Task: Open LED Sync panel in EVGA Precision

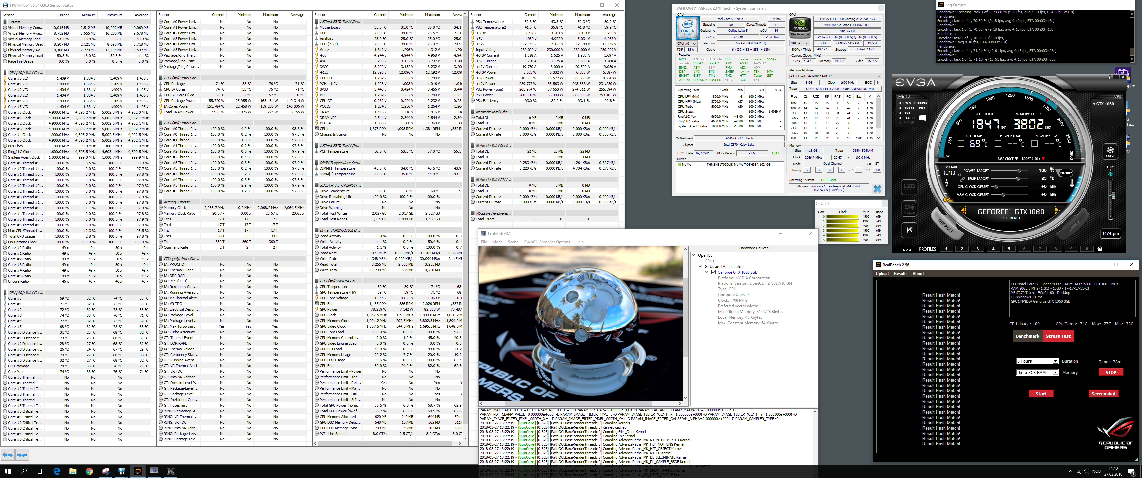Action: point(909,187)
